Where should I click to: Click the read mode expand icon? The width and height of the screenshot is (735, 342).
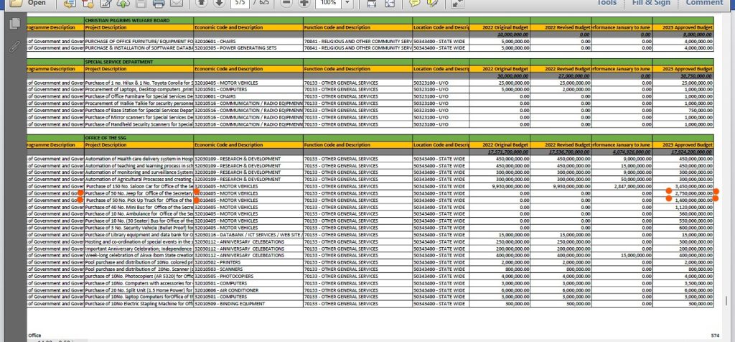coord(457,4)
